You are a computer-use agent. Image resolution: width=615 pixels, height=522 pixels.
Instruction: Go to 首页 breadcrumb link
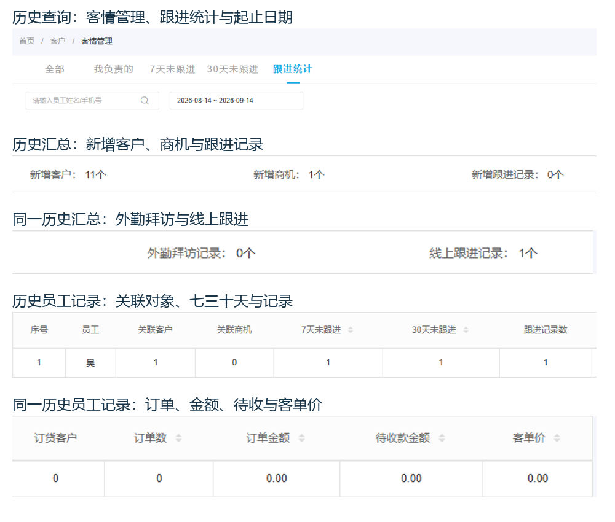pyautogui.click(x=26, y=41)
